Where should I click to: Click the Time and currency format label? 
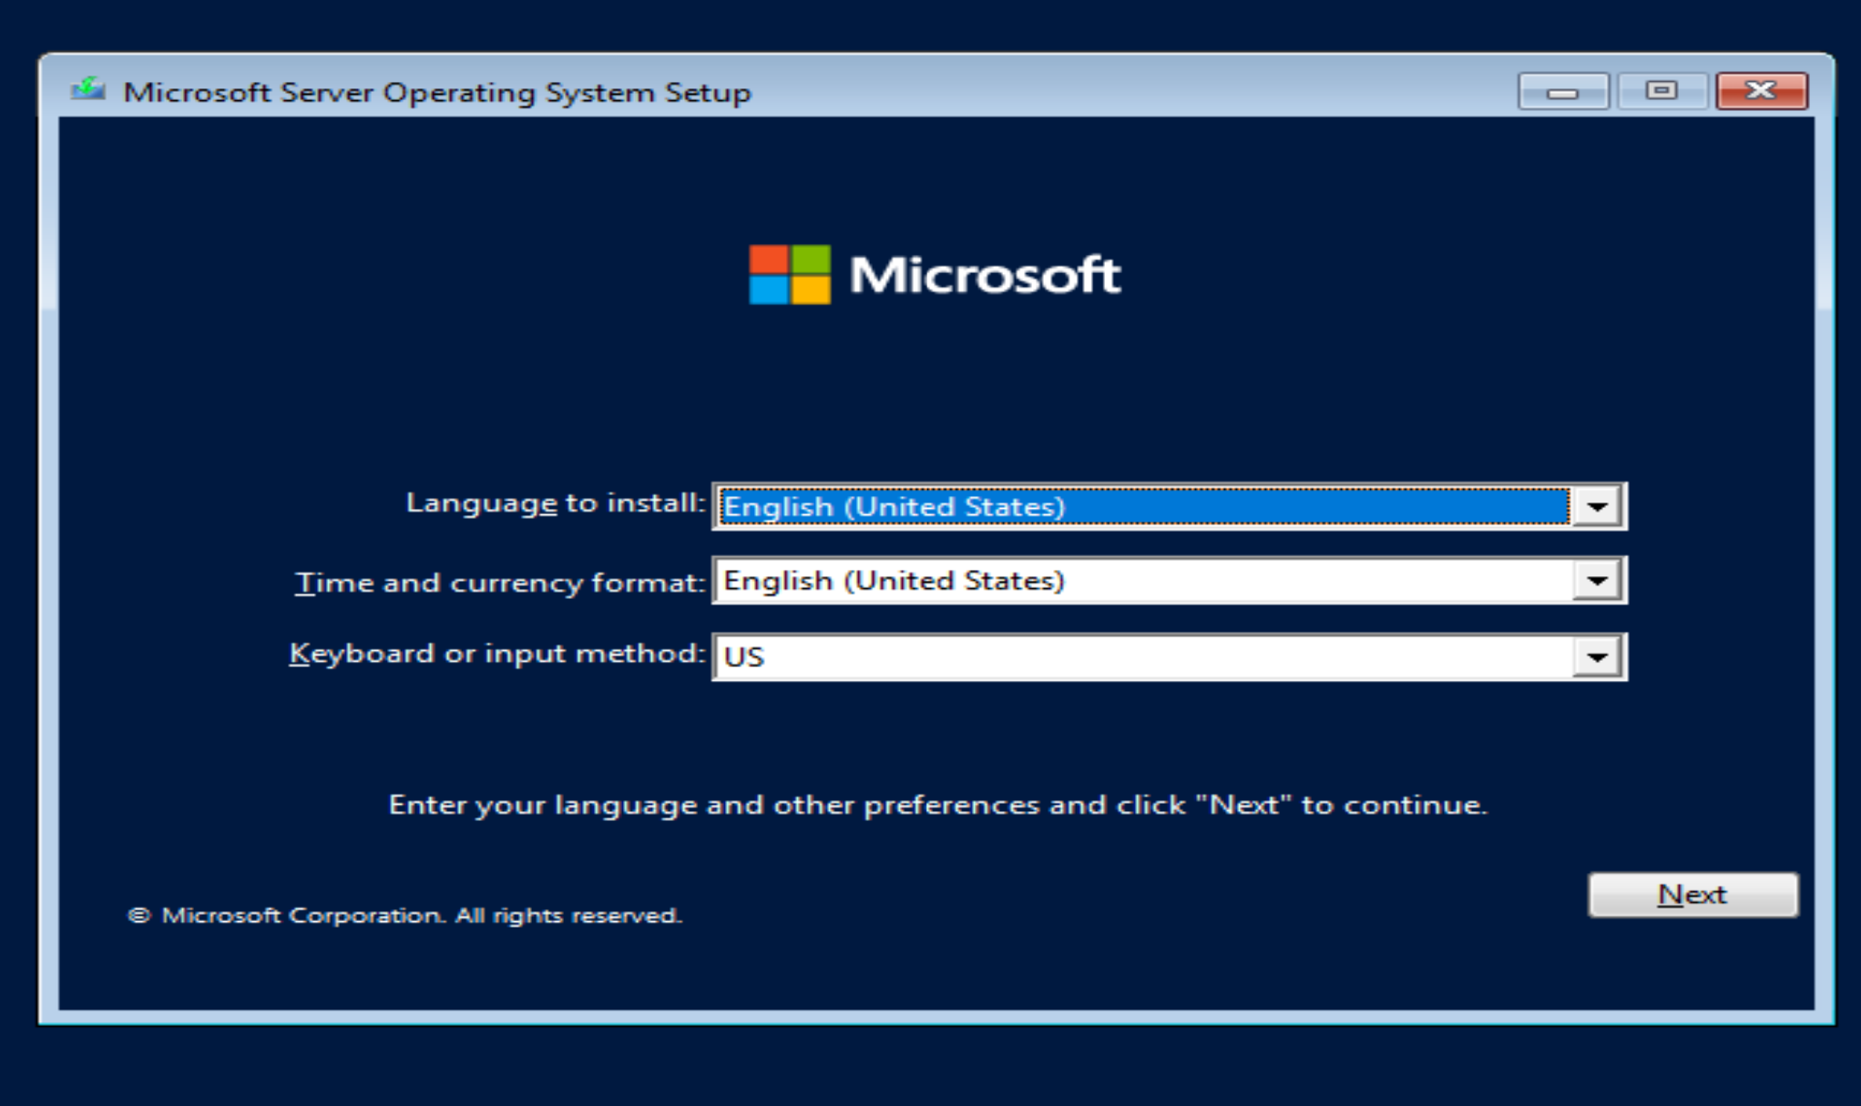500,583
